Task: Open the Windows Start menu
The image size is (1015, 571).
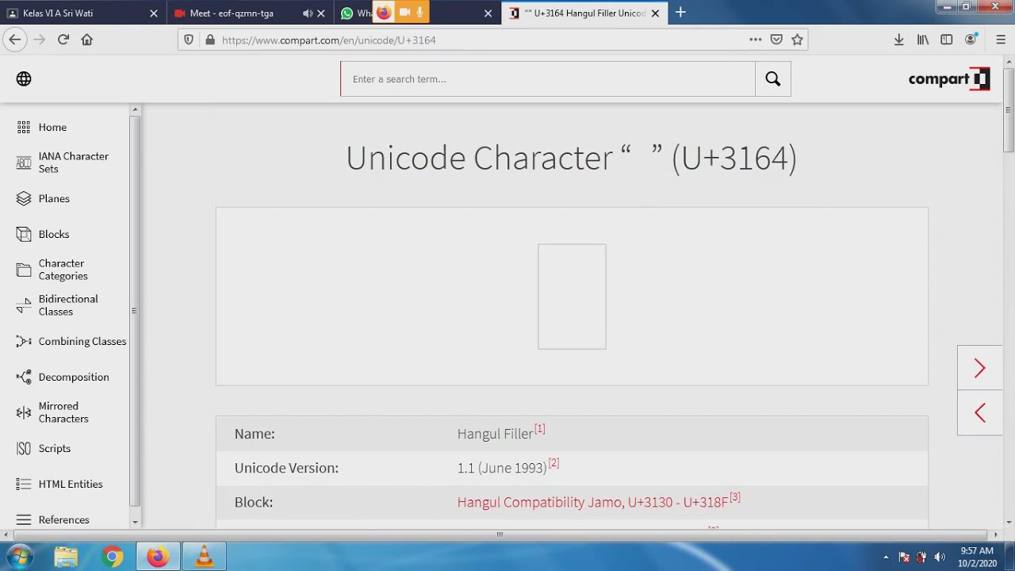Action: pyautogui.click(x=20, y=557)
